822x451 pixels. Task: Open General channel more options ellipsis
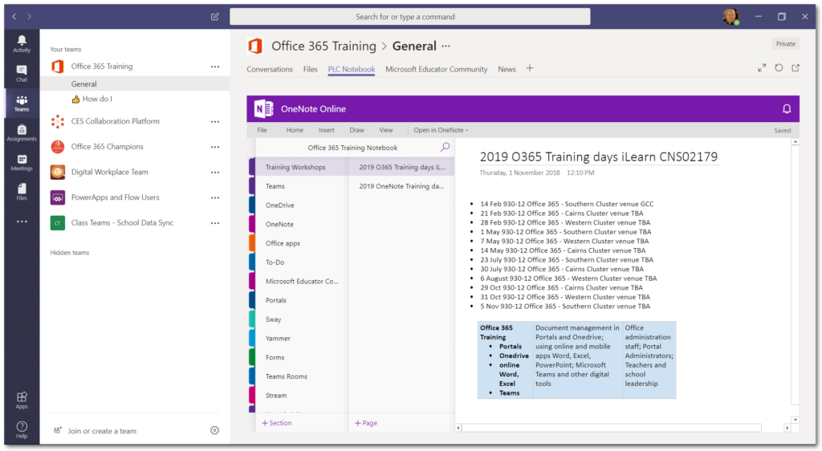click(446, 46)
